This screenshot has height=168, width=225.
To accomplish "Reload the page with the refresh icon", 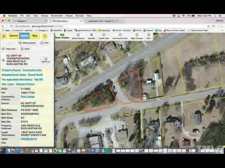I will click(11, 26).
